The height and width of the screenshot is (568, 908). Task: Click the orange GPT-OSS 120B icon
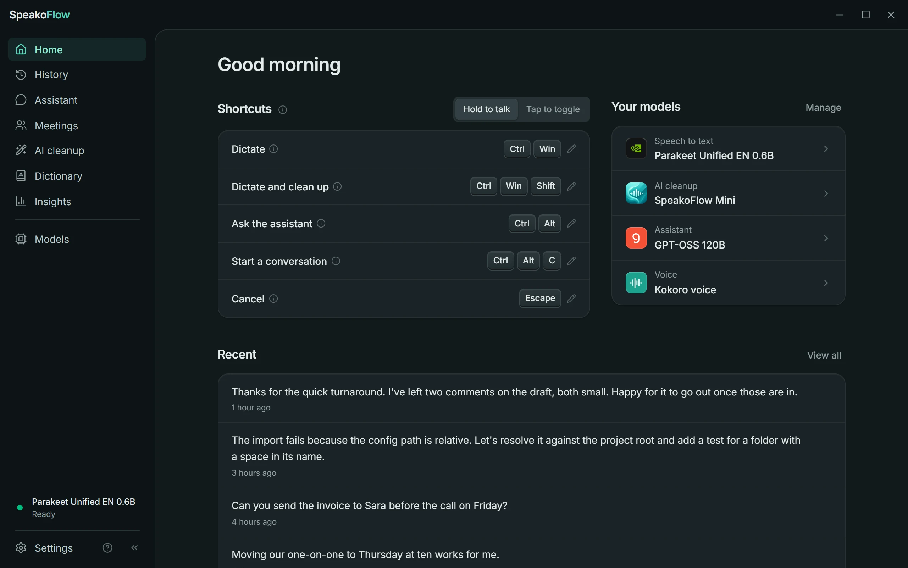point(636,238)
